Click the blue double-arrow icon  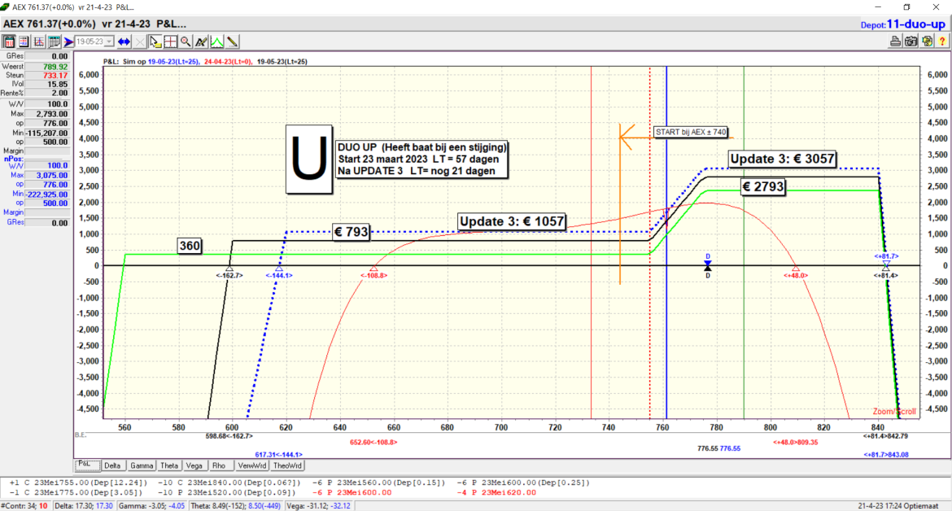[124, 41]
